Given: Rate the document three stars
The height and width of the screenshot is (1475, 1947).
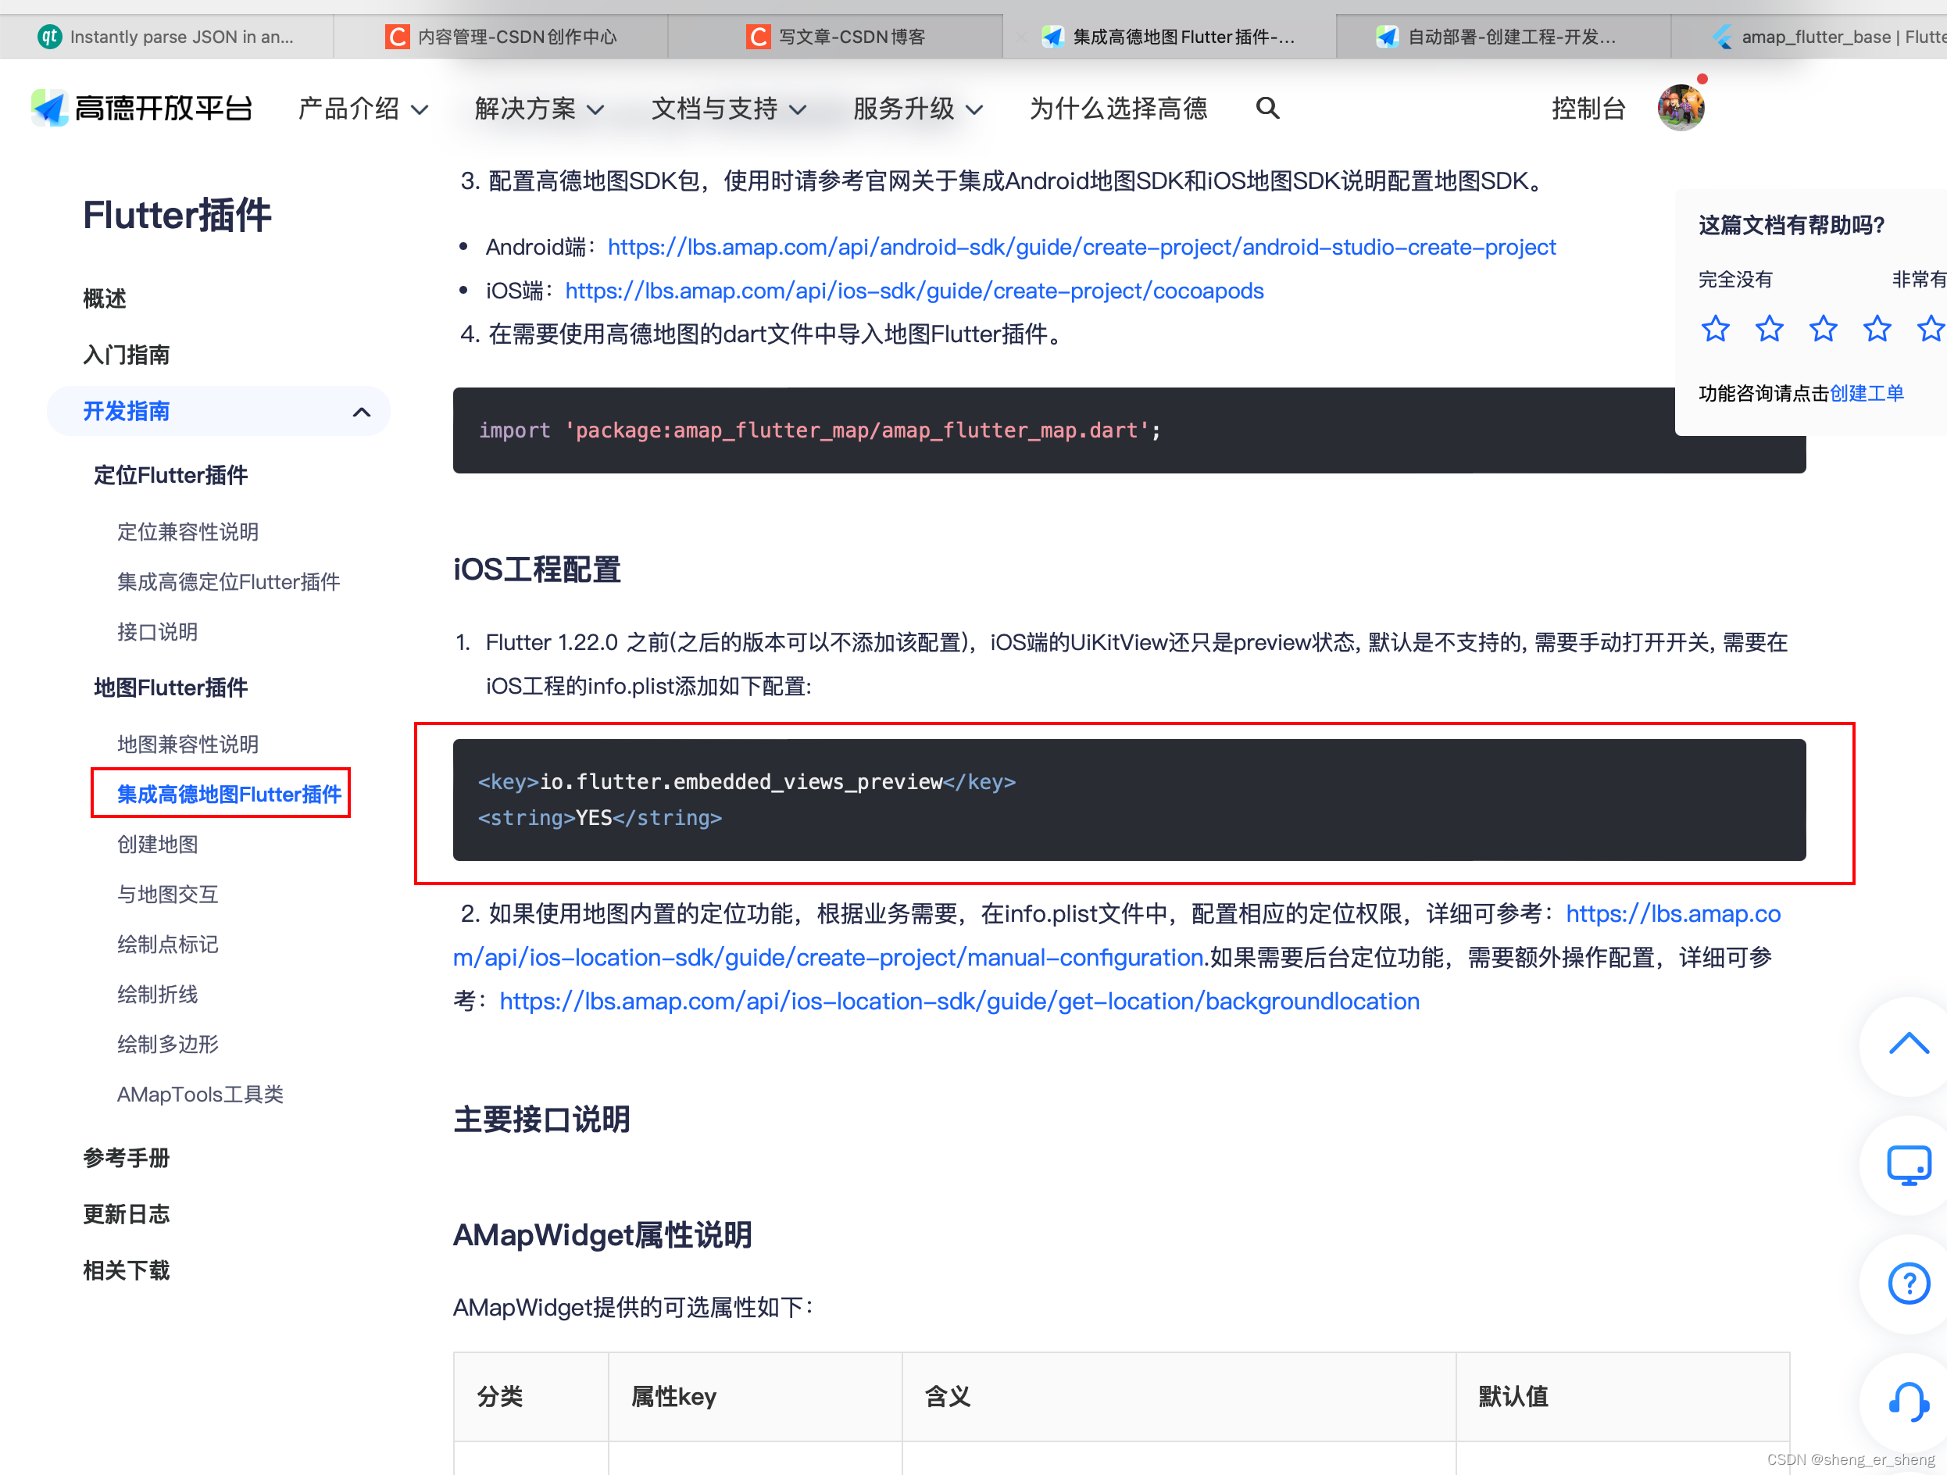Looking at the screenshot, I should 1823,328.
